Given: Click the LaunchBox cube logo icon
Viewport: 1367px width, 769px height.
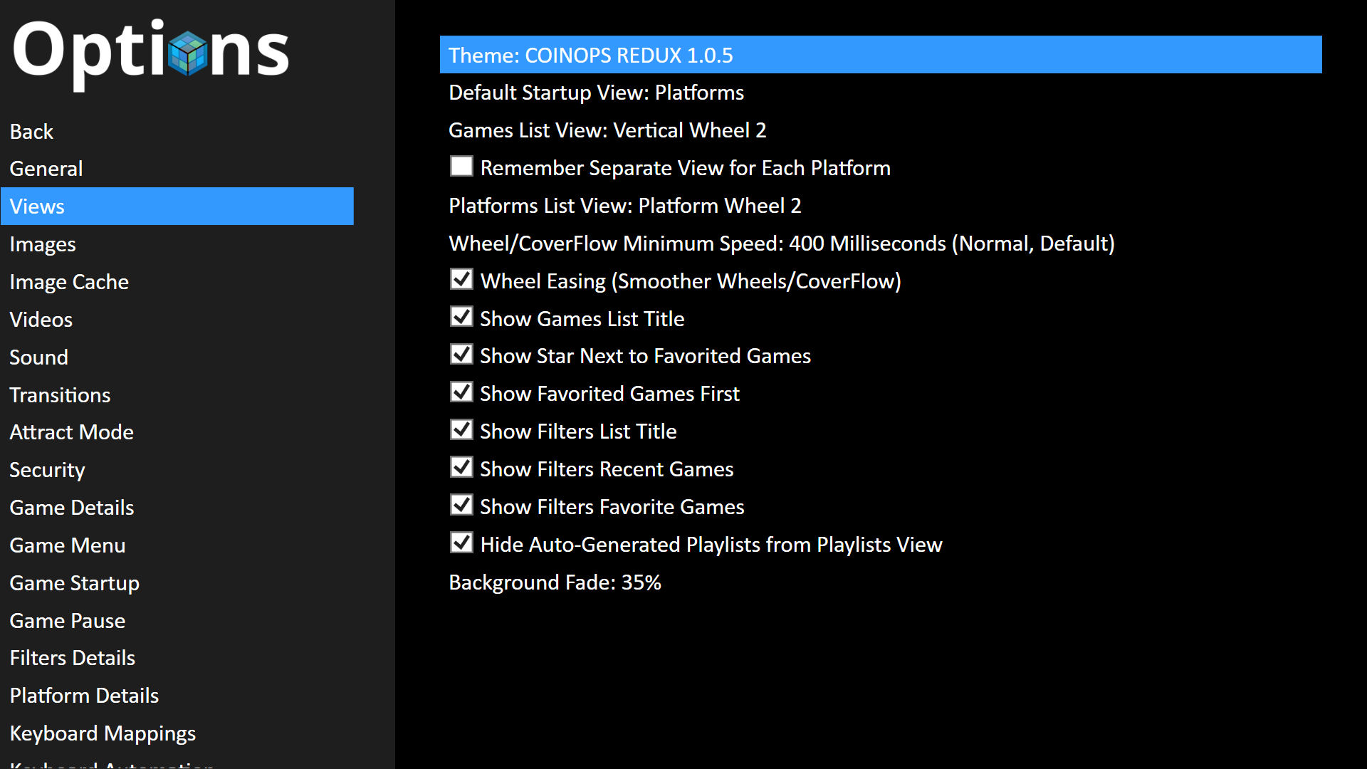Looking at the screenshot, I should (x=188, y=53).
